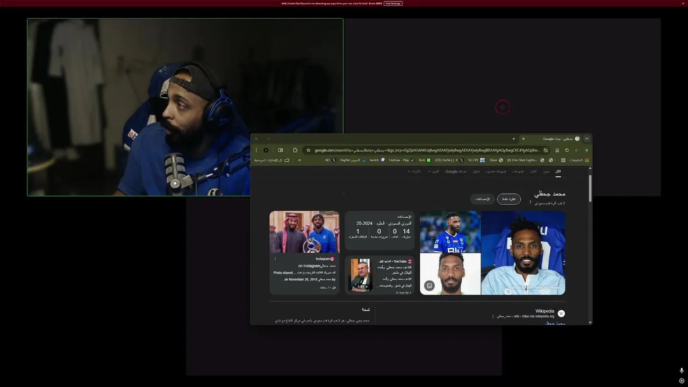Screen dimensions: 688x387
Task: Click the scrollbar down arrow
Action: 590,322
